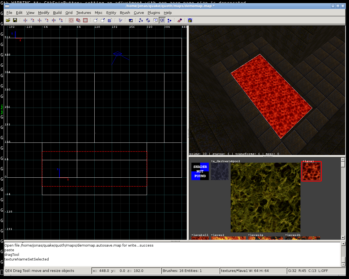
Task: Open the Plugins menu
Action: click(154, 13)
